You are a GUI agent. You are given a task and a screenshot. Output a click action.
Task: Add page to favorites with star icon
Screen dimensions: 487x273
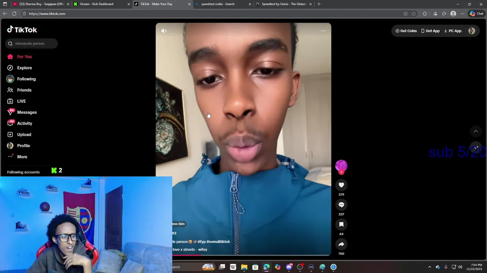414,14
